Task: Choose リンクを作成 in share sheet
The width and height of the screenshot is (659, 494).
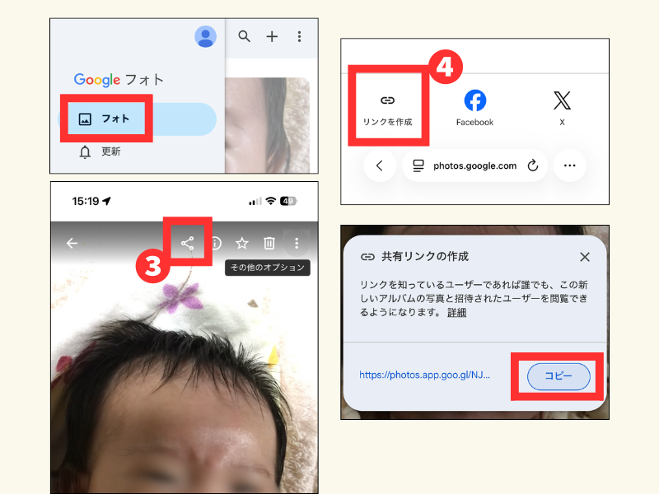Action: [x=387, y=108]
